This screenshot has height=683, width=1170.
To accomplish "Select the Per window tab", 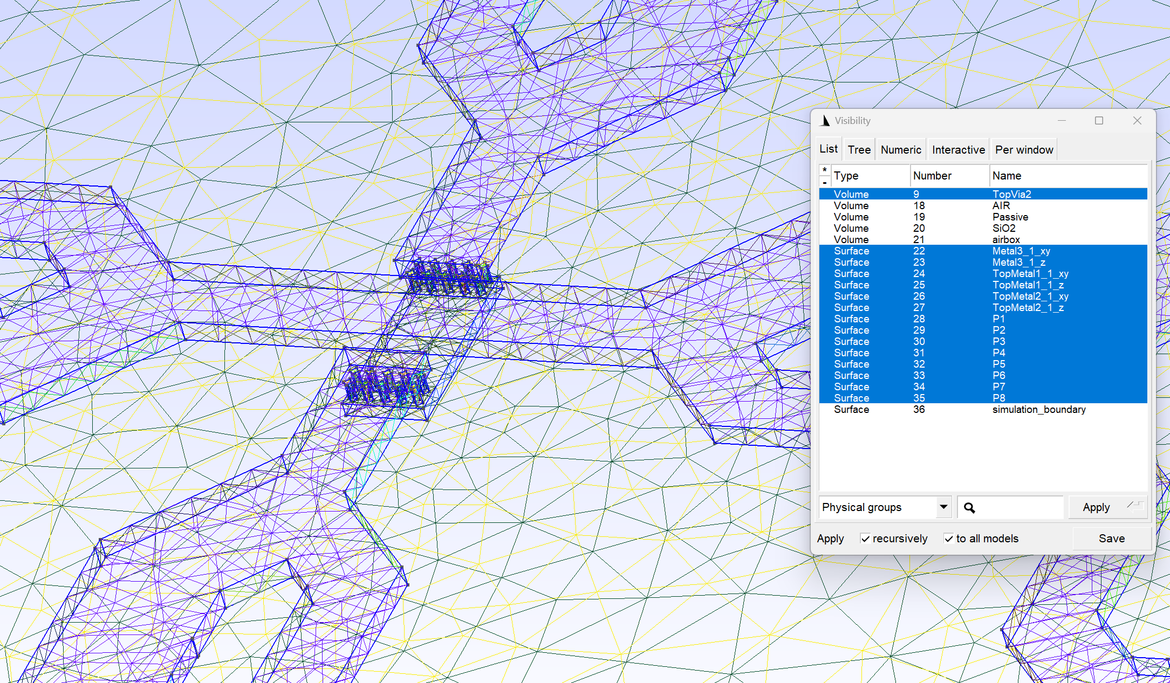I will 1024,150.
